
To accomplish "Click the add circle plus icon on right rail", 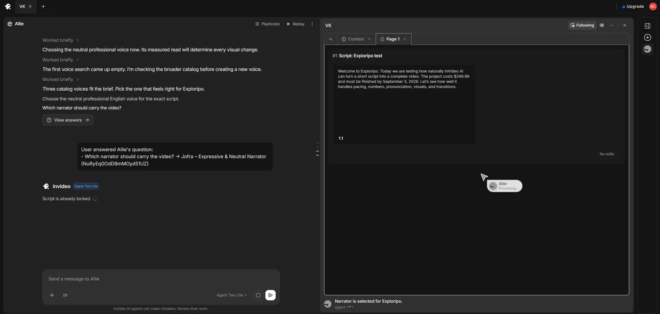I will pos(648,37).
